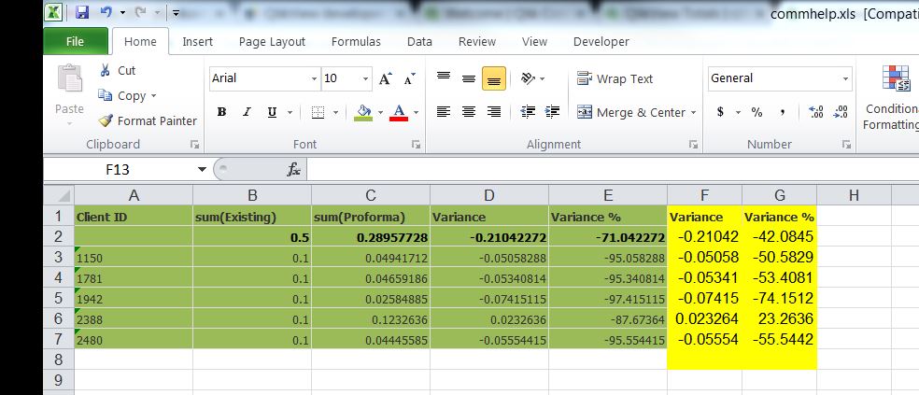The image size is (919, 395).
Task: Switch to the Data tab
Action: 419,42
